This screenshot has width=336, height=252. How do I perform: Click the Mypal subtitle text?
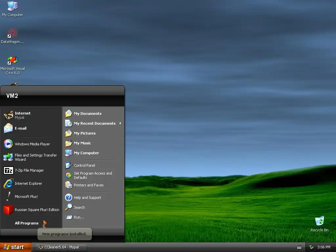coord(19,117)
